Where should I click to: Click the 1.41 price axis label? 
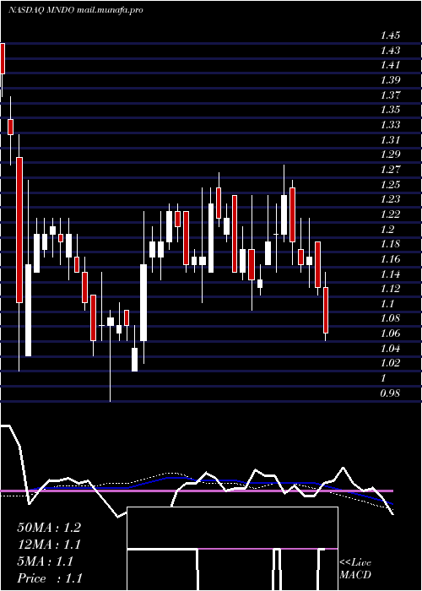click(x=390, y=65)
